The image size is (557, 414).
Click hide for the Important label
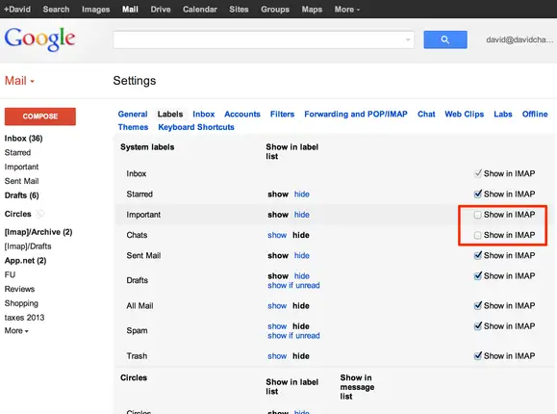(302, 215)
